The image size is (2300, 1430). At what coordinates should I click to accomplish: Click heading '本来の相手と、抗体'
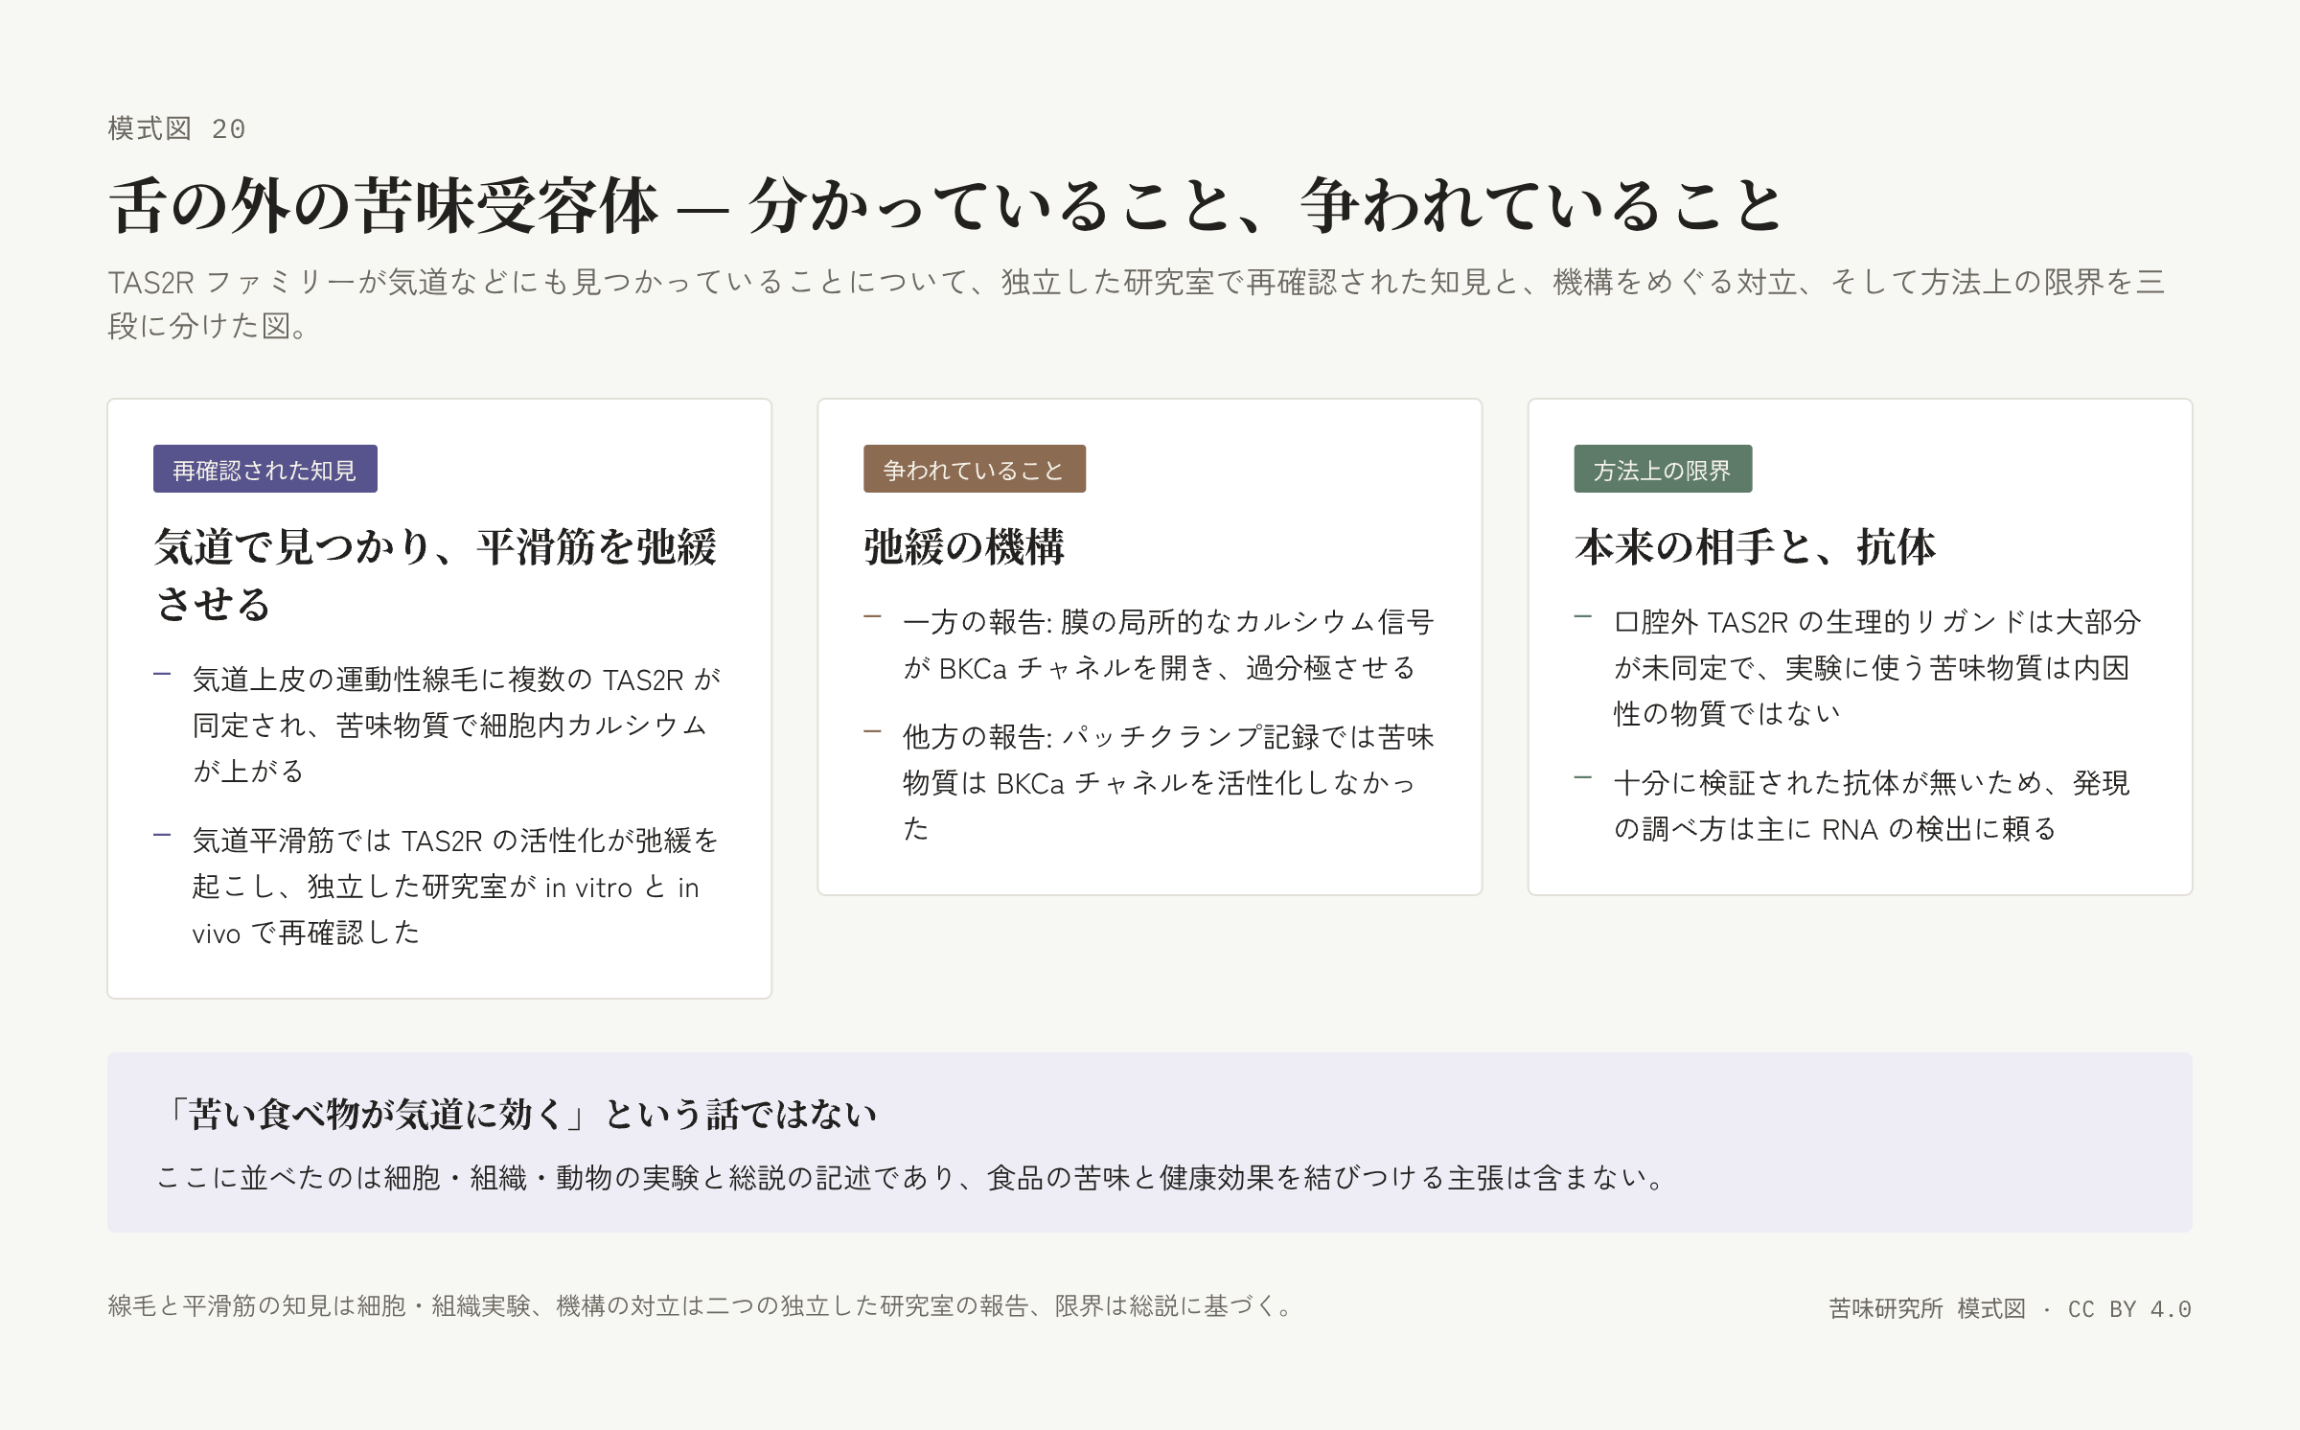point(1755,546)
